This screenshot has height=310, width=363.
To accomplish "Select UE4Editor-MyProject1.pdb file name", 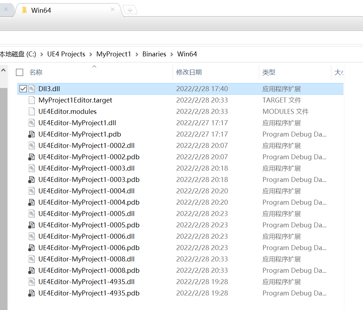I will click(x=80, y=134).
